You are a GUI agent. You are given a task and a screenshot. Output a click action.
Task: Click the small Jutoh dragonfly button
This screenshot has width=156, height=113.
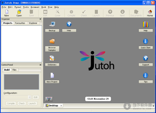click(x=49, y=99)
